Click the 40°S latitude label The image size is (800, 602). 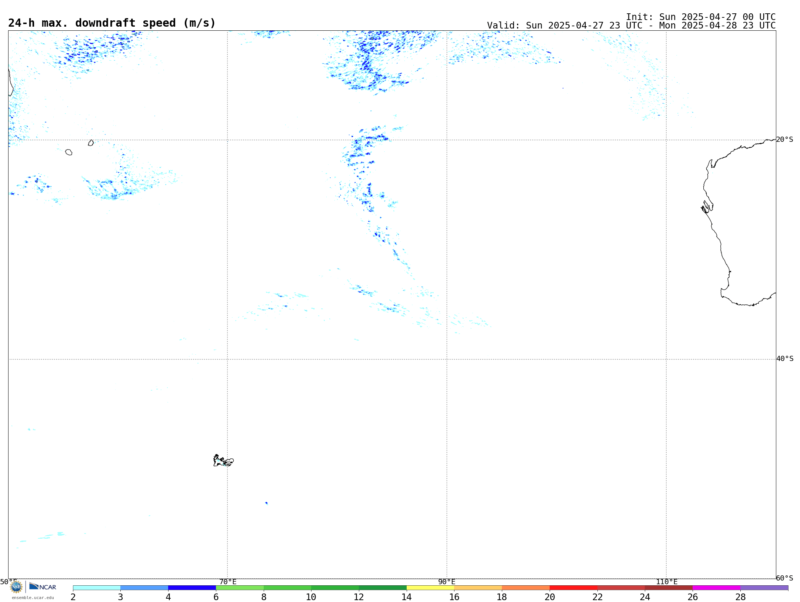(785, 359)
